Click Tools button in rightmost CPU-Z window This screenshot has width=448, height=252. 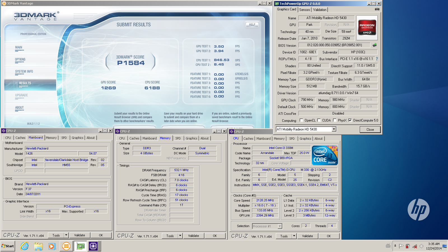284,236
